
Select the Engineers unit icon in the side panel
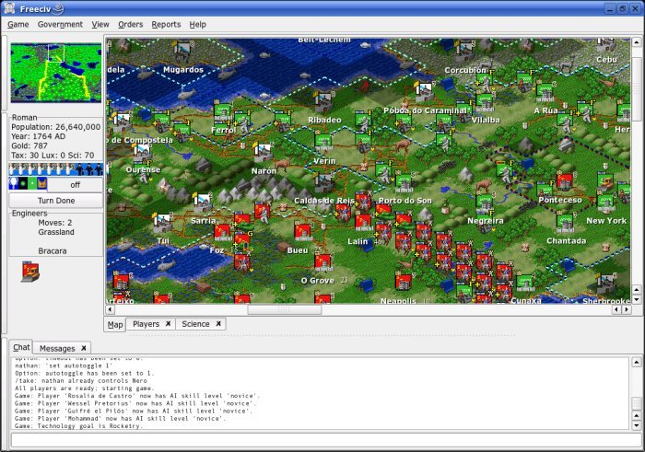click(x=30, y=272)
